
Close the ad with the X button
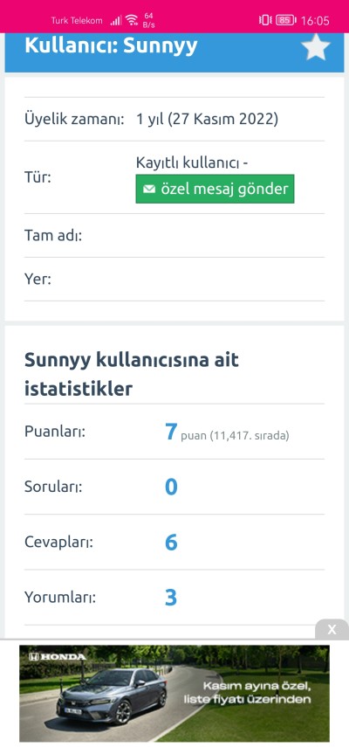332,630
